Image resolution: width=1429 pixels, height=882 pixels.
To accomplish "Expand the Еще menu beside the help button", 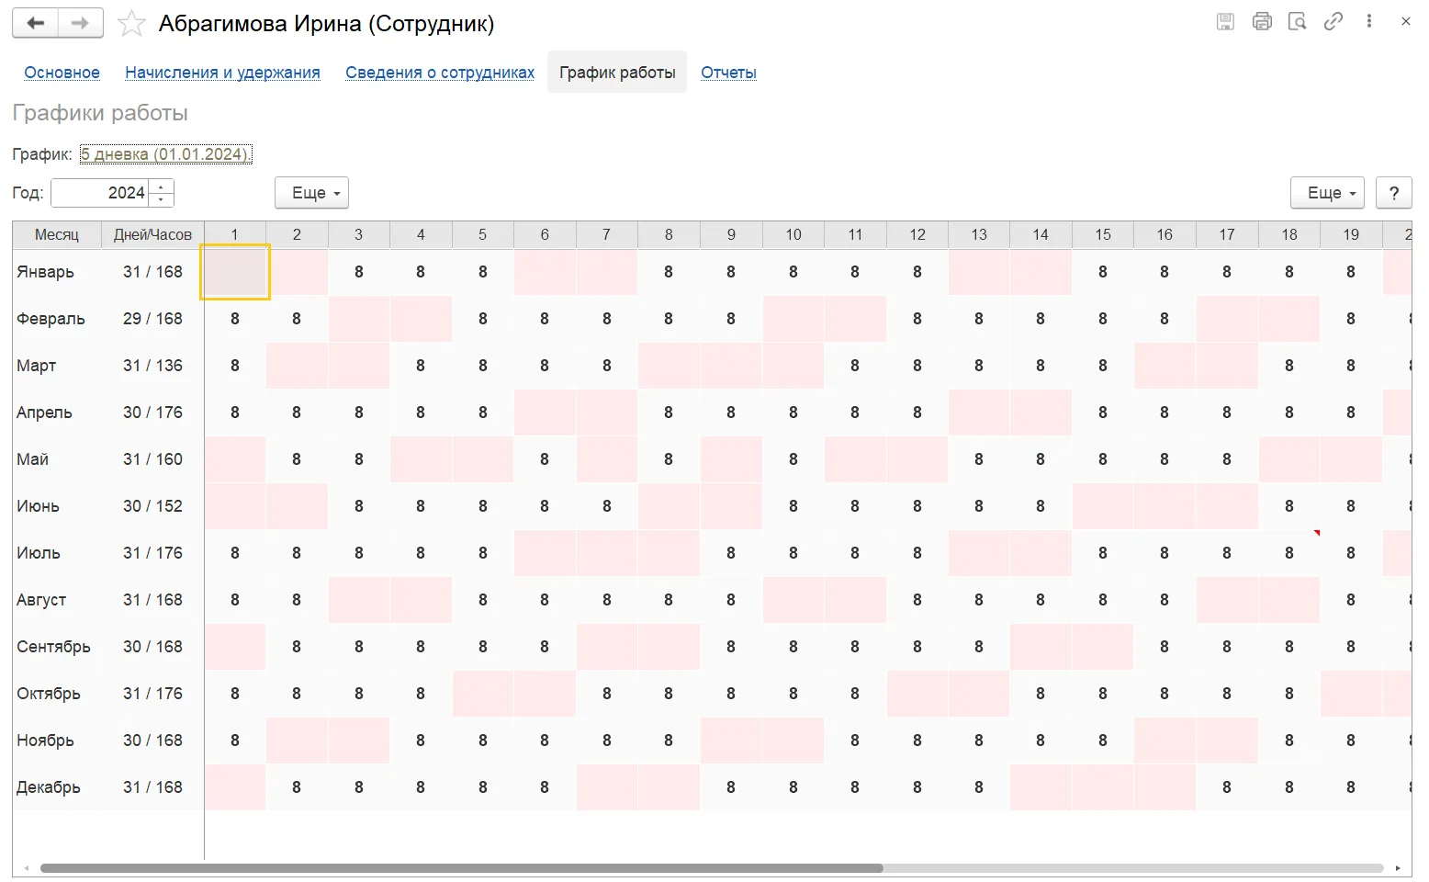I will [1327, 193].
